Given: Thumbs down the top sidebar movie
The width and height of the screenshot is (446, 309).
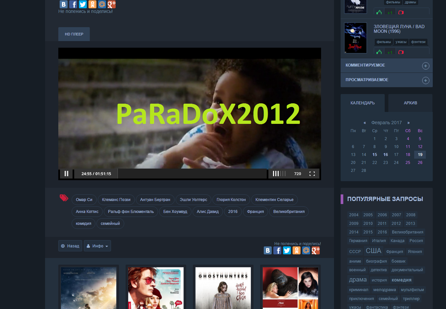Looking at the screenshot, I should [x=401, y=12].
